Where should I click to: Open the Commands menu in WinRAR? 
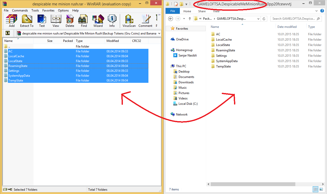pos(20,10)
